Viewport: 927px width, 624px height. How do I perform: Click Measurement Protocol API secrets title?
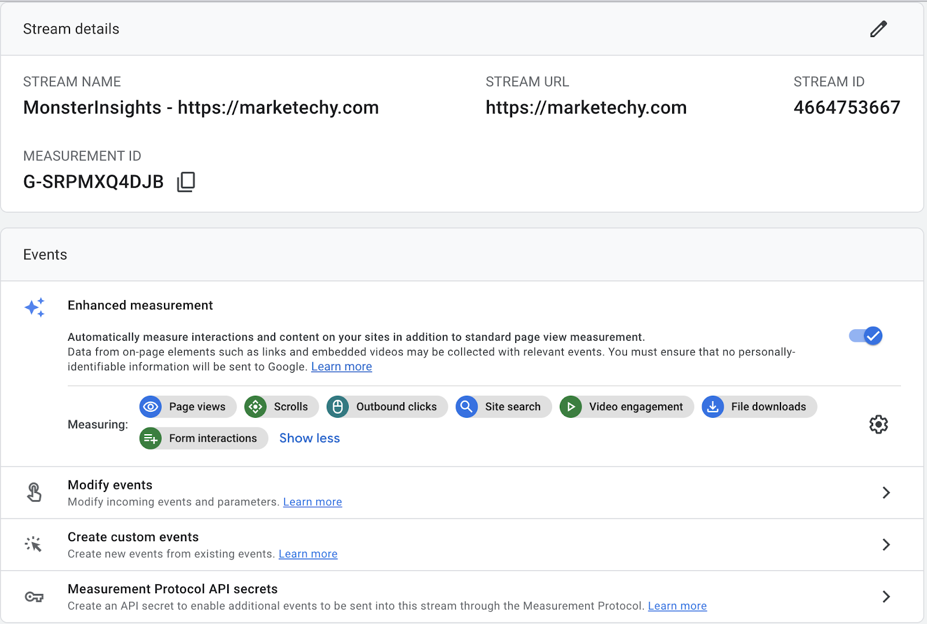(x=173, y=589)
